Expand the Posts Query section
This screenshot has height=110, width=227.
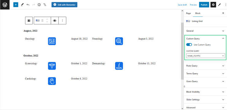pos(205,66)
